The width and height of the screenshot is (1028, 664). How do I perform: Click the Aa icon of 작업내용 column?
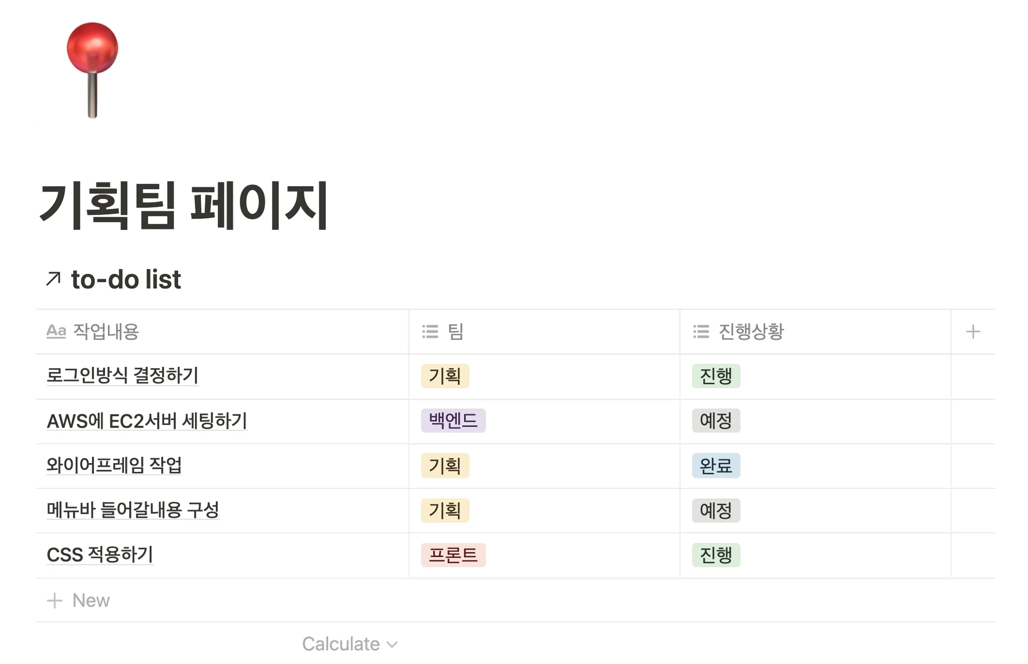pyautogui.click(x=56, y=331)
